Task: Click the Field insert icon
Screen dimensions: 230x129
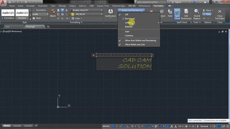Action: pos(170,13)
